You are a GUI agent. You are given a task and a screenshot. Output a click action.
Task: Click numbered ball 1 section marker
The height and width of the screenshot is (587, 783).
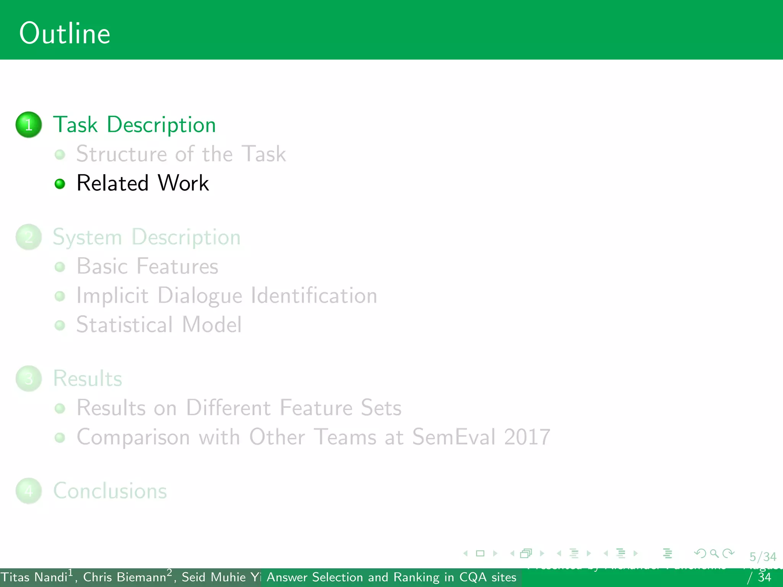(x=29, y=125)
